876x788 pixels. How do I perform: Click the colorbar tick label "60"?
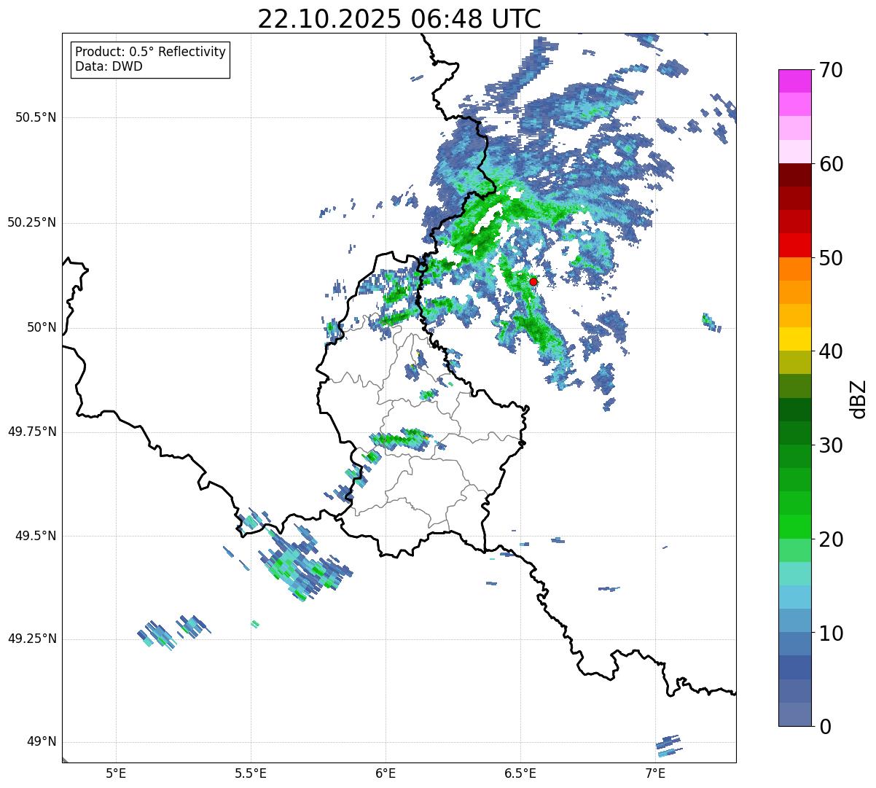[831, 165]
